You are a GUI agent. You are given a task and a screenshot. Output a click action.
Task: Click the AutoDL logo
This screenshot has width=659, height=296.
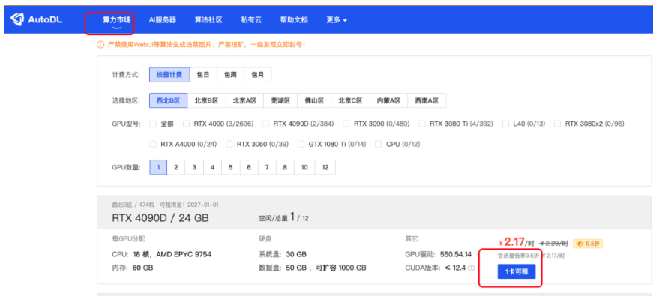tap(37, 19)
